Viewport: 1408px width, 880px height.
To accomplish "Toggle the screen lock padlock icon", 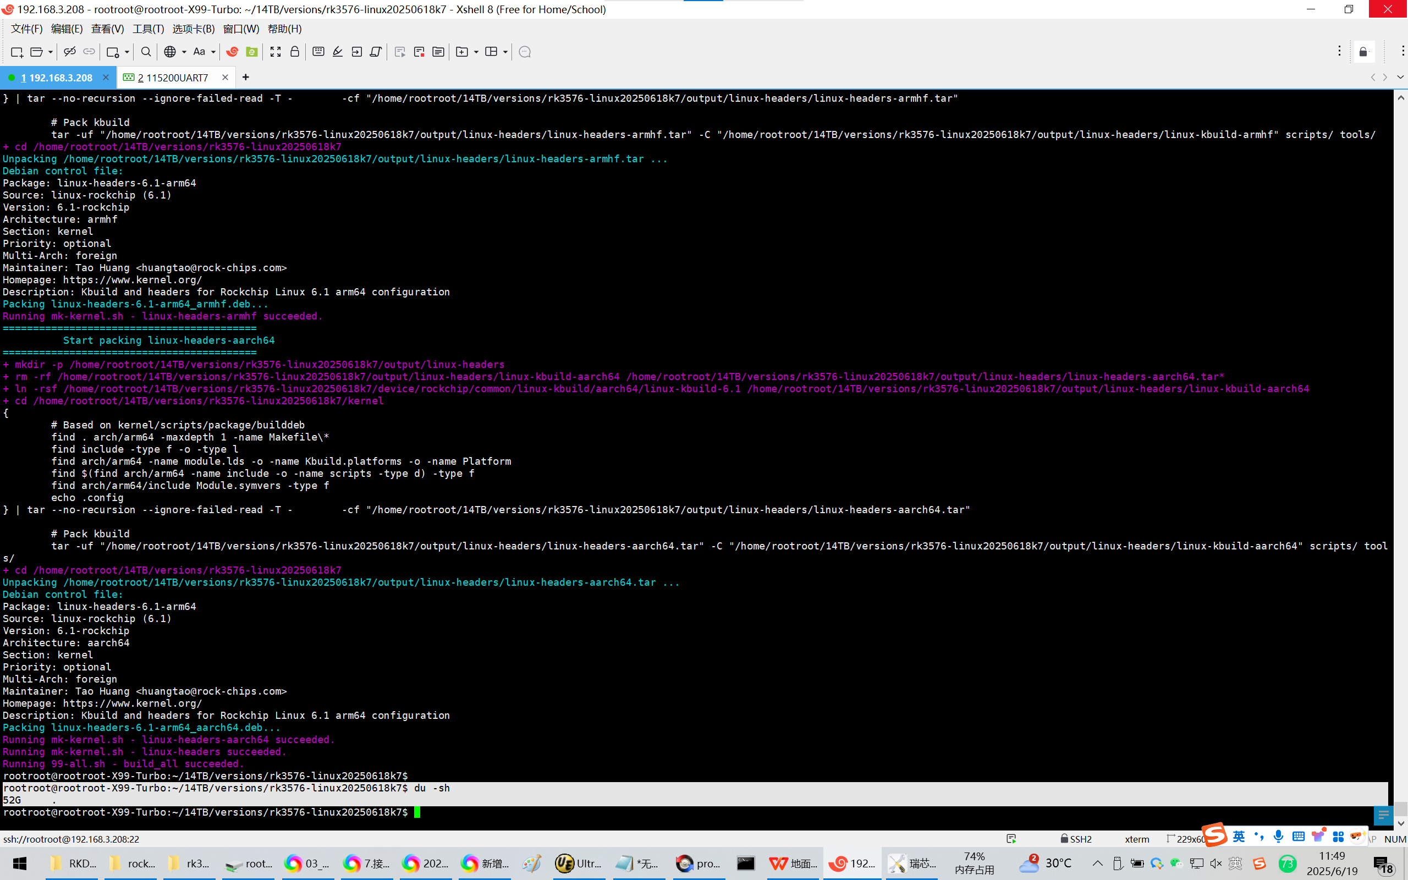I will click(x=295, y=52).
